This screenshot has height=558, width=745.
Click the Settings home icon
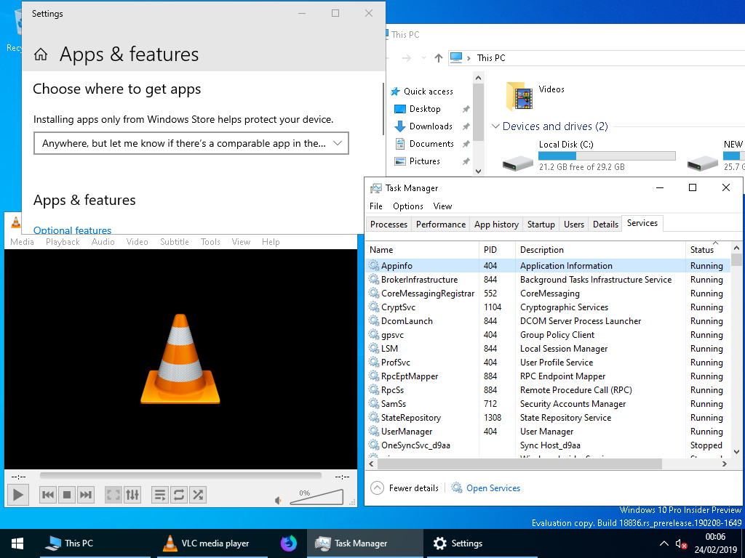[41, 54]
